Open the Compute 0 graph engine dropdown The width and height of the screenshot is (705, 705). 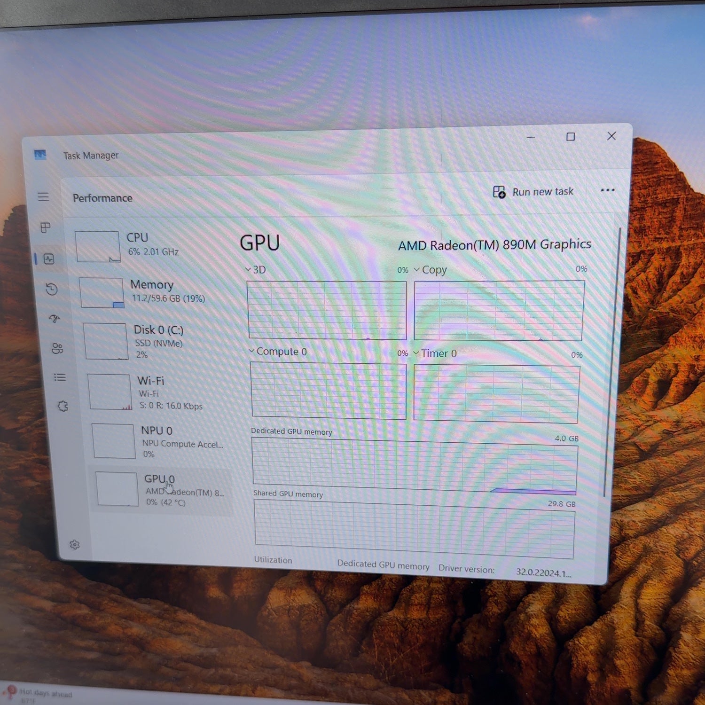coord(278,352)
